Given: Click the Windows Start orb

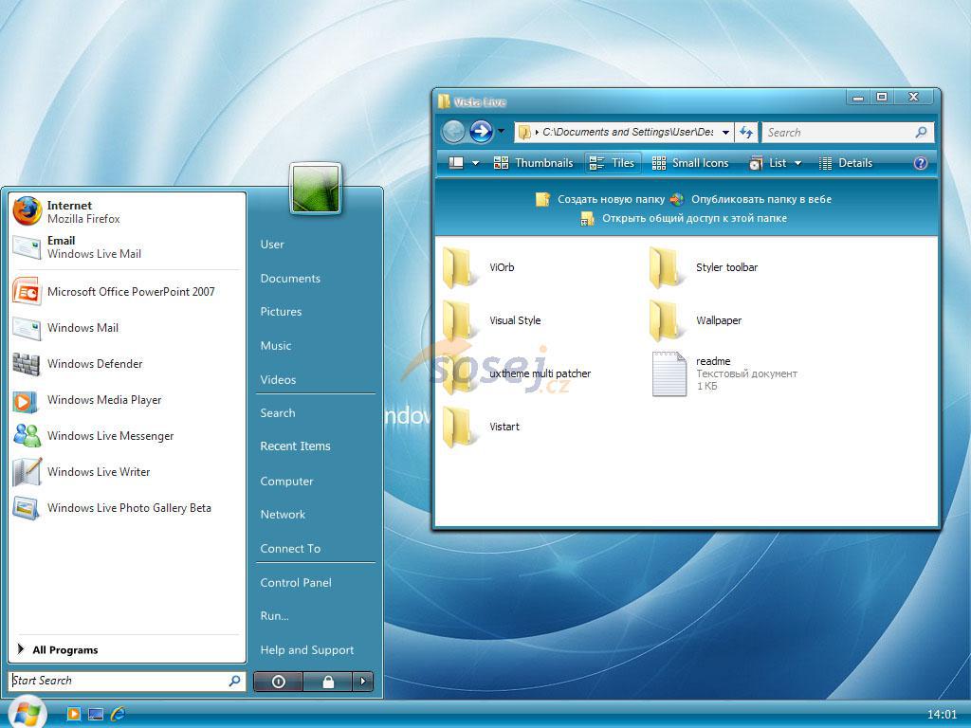Looking at the screenshot, I should point(27,712).
